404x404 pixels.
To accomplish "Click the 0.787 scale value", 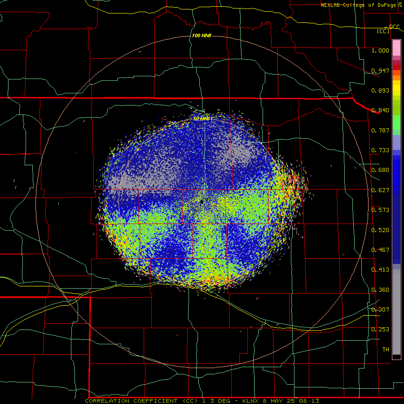I will [x=380, y=130].
